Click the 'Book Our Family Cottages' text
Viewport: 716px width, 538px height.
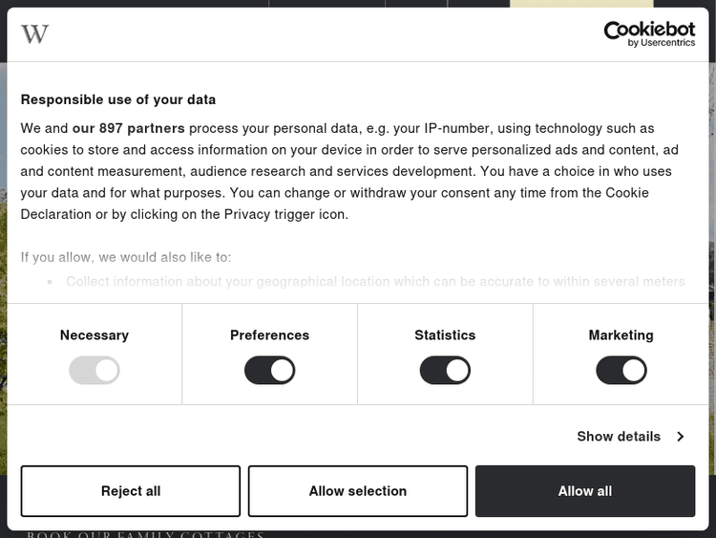[145, 534]
